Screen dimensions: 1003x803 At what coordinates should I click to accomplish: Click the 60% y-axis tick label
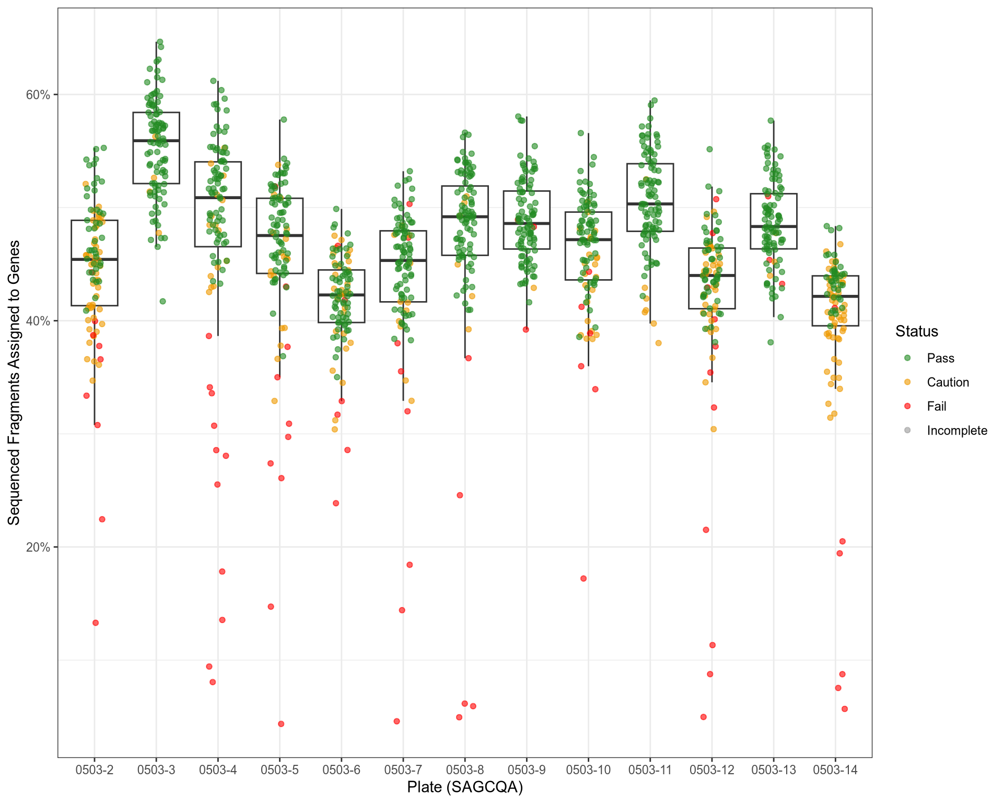pos(39,95)
